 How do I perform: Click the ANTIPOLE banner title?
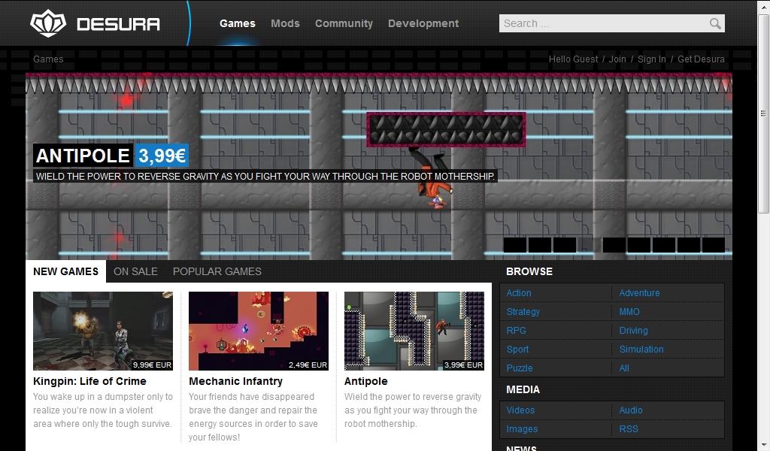tap(83, 156)
